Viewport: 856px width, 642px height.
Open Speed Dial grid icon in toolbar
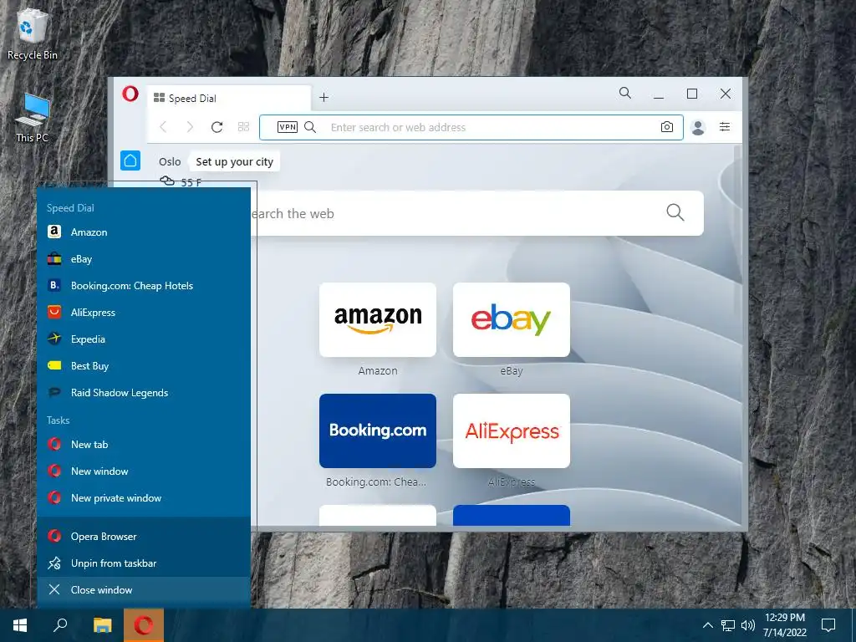point(243,127)
